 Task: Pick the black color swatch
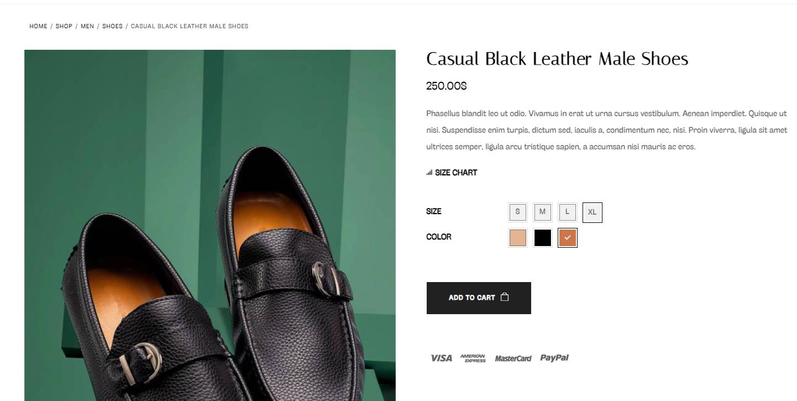click(x=542, y=238)
